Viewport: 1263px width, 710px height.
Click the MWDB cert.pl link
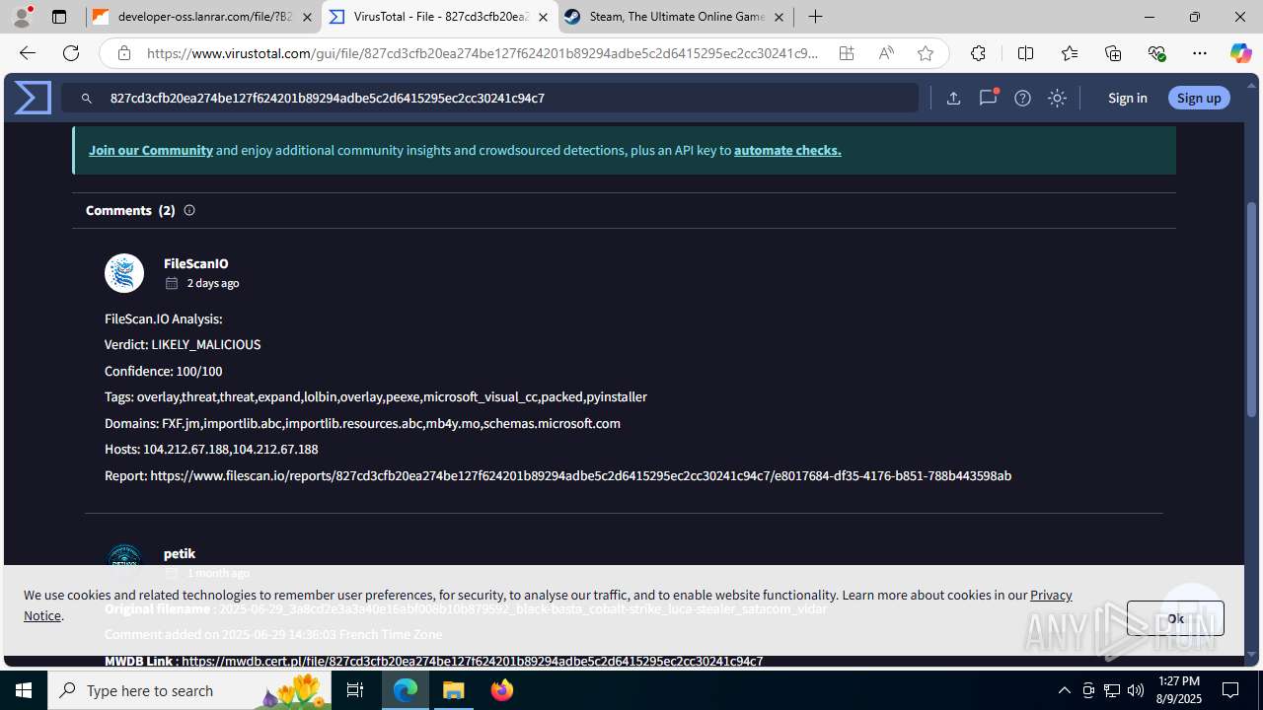[472, 661]
